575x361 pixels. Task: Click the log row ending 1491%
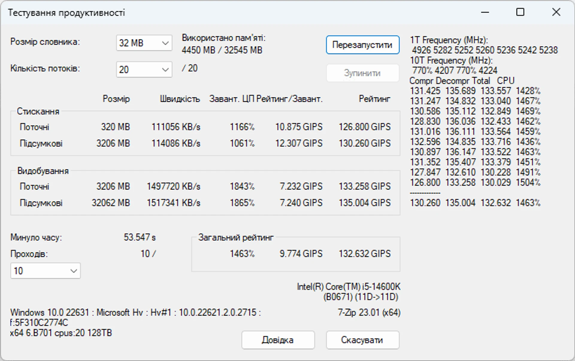tap(475, 172)
